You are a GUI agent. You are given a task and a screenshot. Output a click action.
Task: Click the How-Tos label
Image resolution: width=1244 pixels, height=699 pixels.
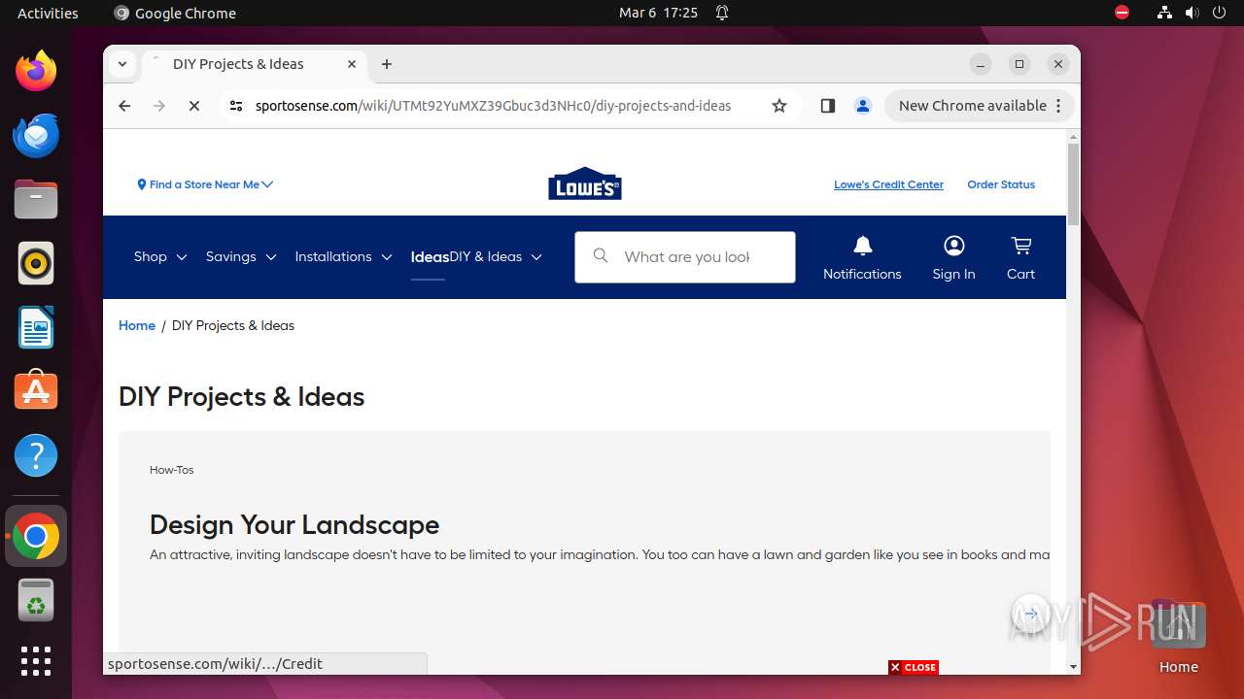point(172,470)
